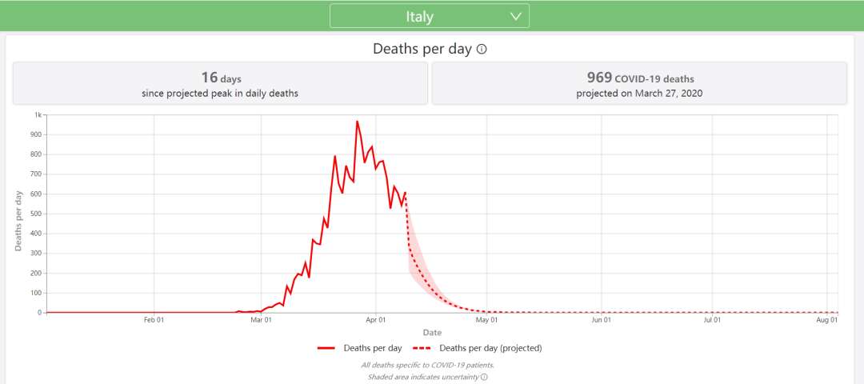This screenshot has height=384, width=864.
Task: Click the Mar 01 date axis label
Action: coord(261,320)
